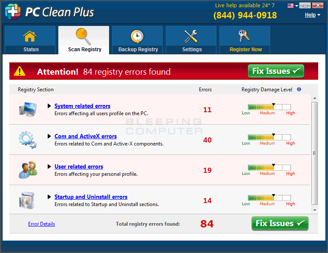This screenshot has width=328, height=253.
Task: Click the people icon for User errors
Action: point(28,170)
